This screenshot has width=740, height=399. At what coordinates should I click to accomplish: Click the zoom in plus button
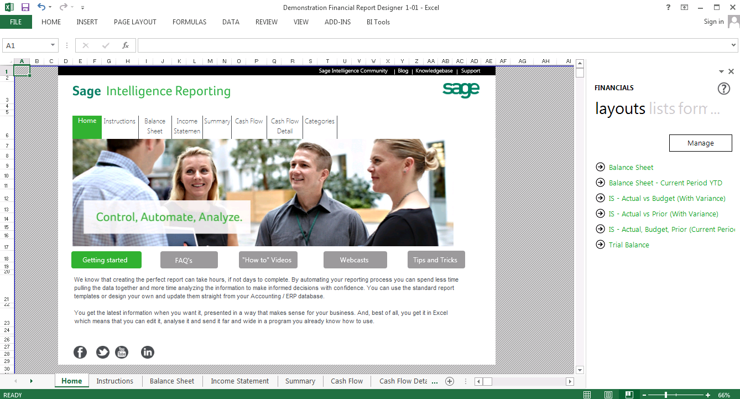(708, 395)
